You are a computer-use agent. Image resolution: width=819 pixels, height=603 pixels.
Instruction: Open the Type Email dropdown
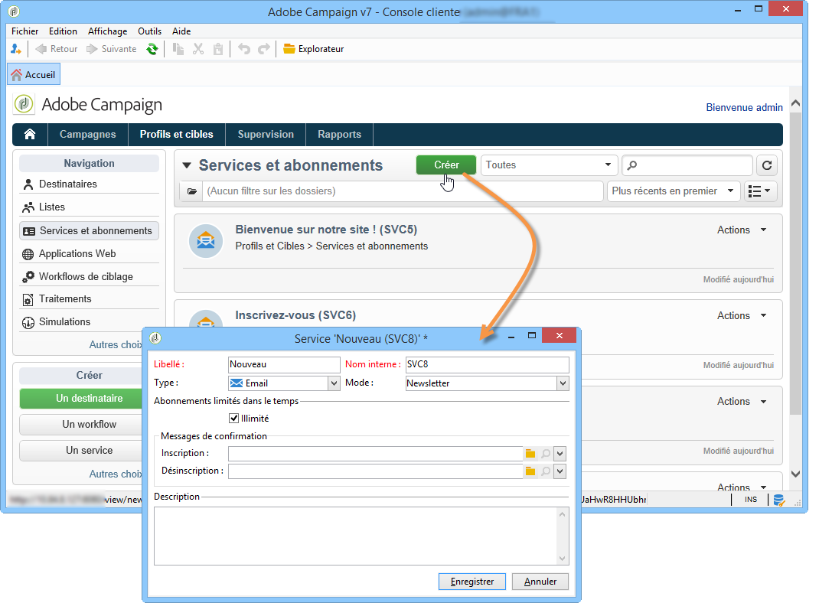click(x=334, y=383)
